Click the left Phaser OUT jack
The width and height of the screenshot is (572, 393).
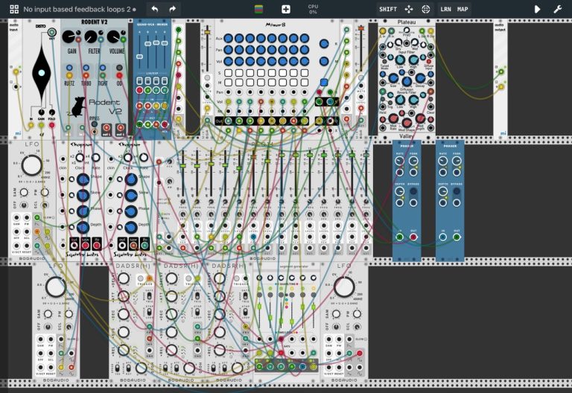coord(413,237)
